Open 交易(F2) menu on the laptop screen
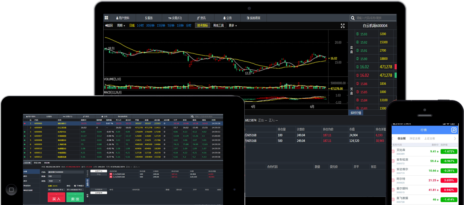Image resolution: width=464 pixels, height=205 pixels. click(175, 18)
